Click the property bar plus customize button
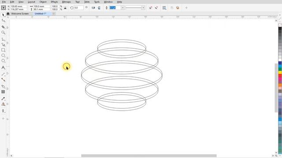 tap(186, 8)
